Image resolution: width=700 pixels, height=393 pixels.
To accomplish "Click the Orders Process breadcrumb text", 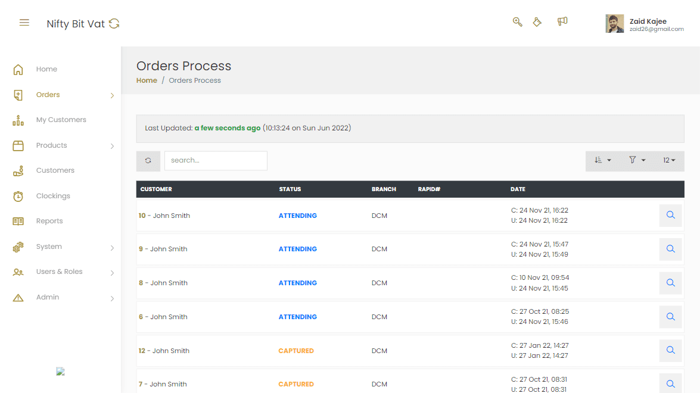I will [x=195, y=80].
